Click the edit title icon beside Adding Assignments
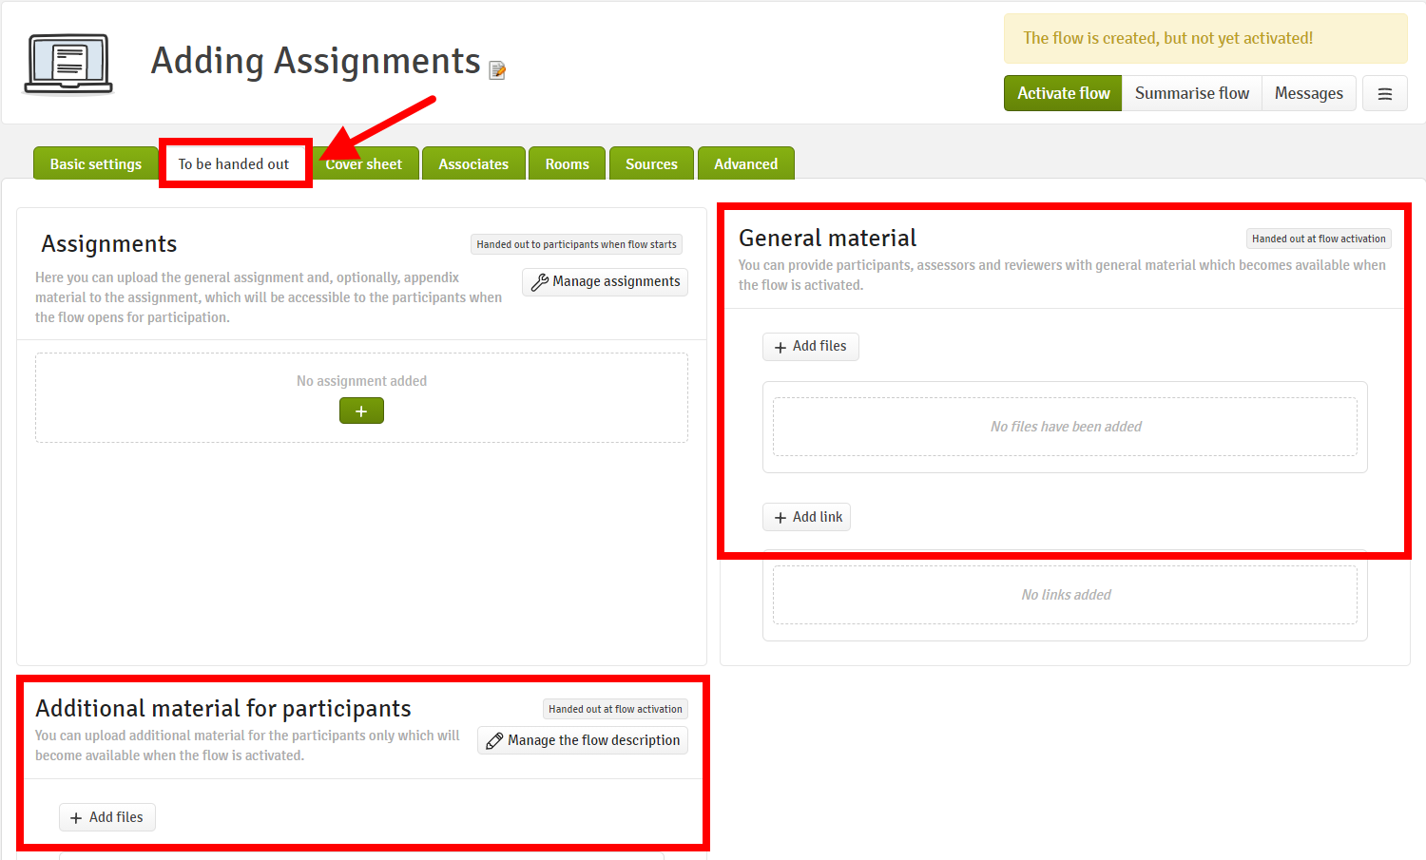Viewport: 1426px width, 860px height. 497,70
